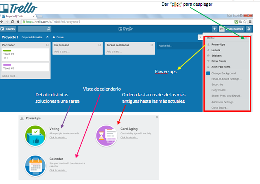260x184 pixels.
Task: Select Filter Cards in the menu
Action: [219, 61]
